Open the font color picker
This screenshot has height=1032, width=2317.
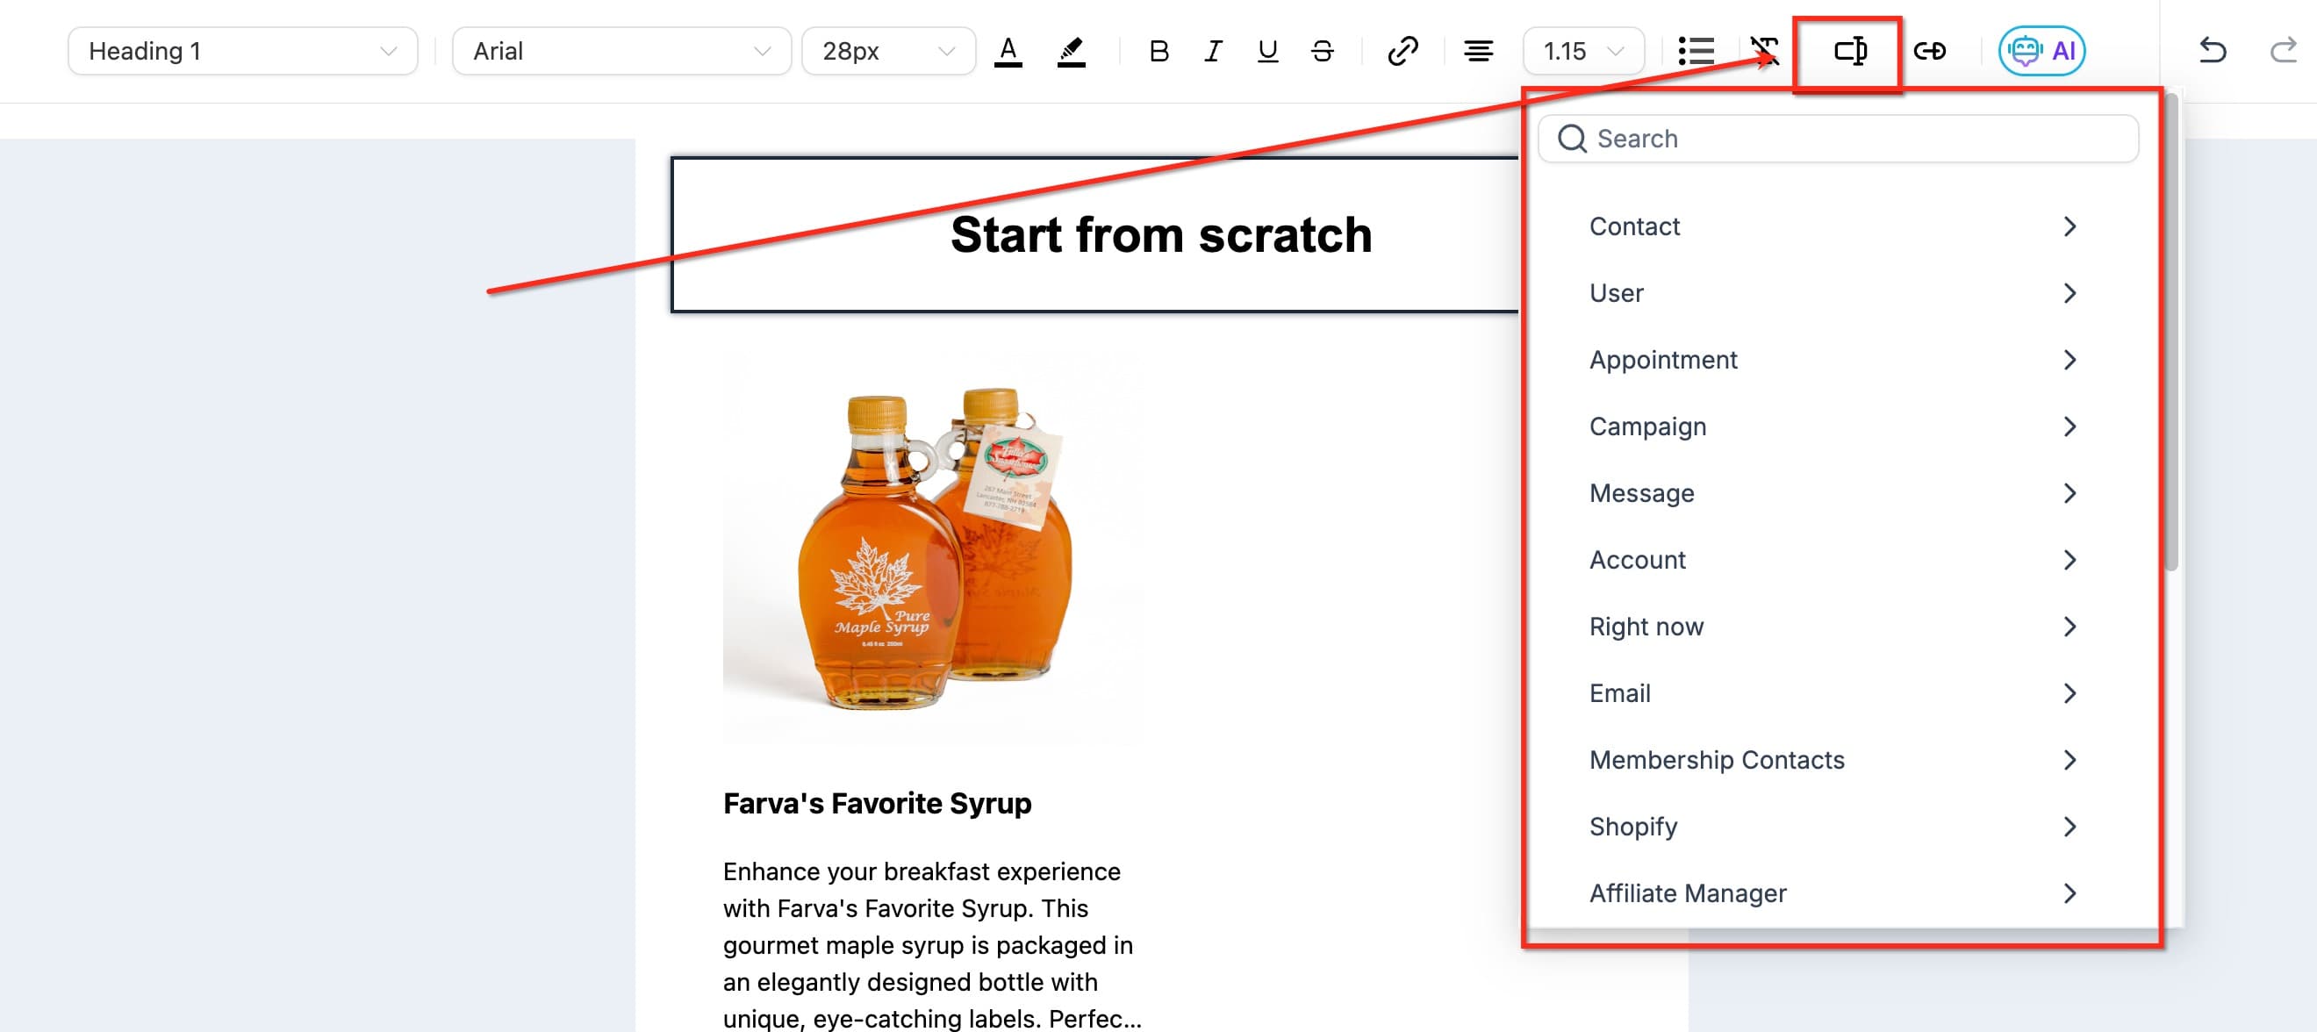[1008, 51]
